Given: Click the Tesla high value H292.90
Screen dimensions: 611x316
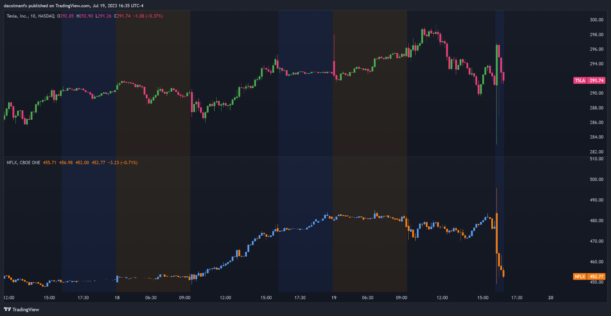Looking at the screenshot, I should coord(84,16).
